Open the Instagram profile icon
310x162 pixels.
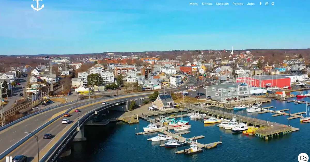click(267, 4)
